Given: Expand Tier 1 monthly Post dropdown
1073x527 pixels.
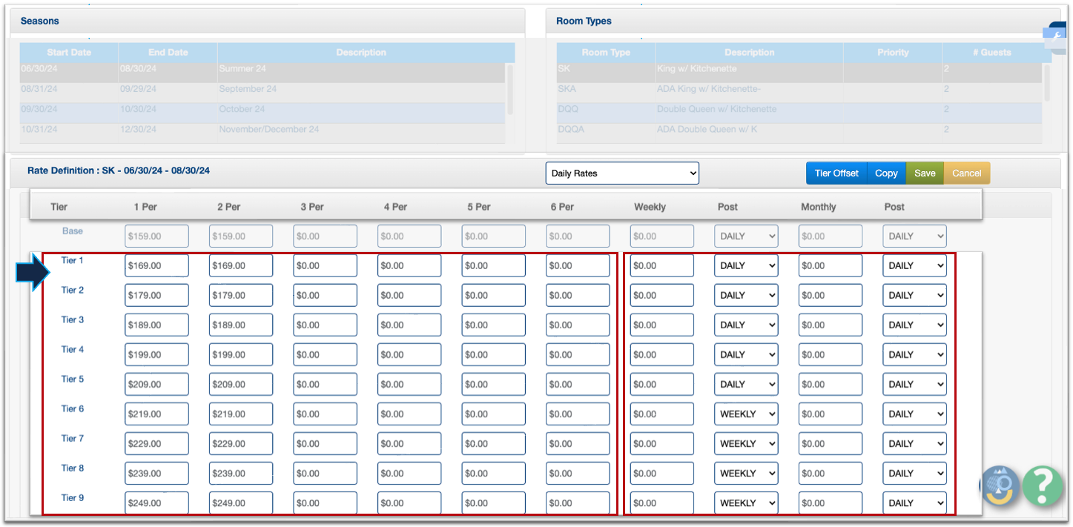Looking at the screenshot, I should click(914, 266).
